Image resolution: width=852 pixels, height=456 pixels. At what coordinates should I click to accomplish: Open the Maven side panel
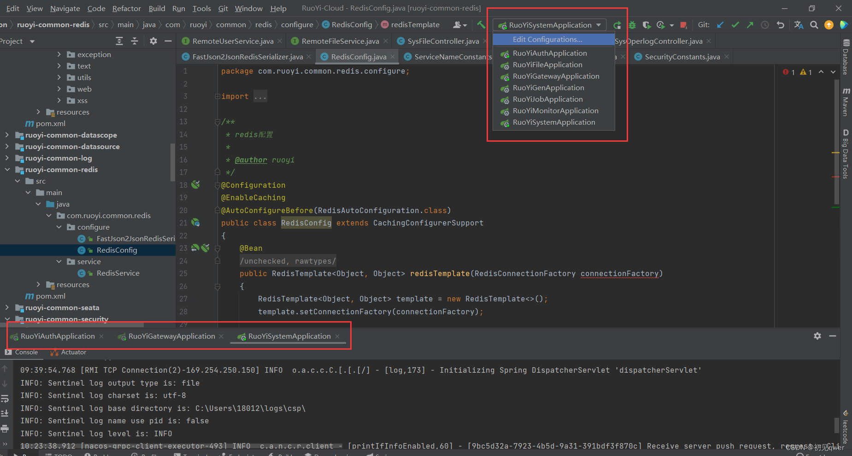(846, 102)
